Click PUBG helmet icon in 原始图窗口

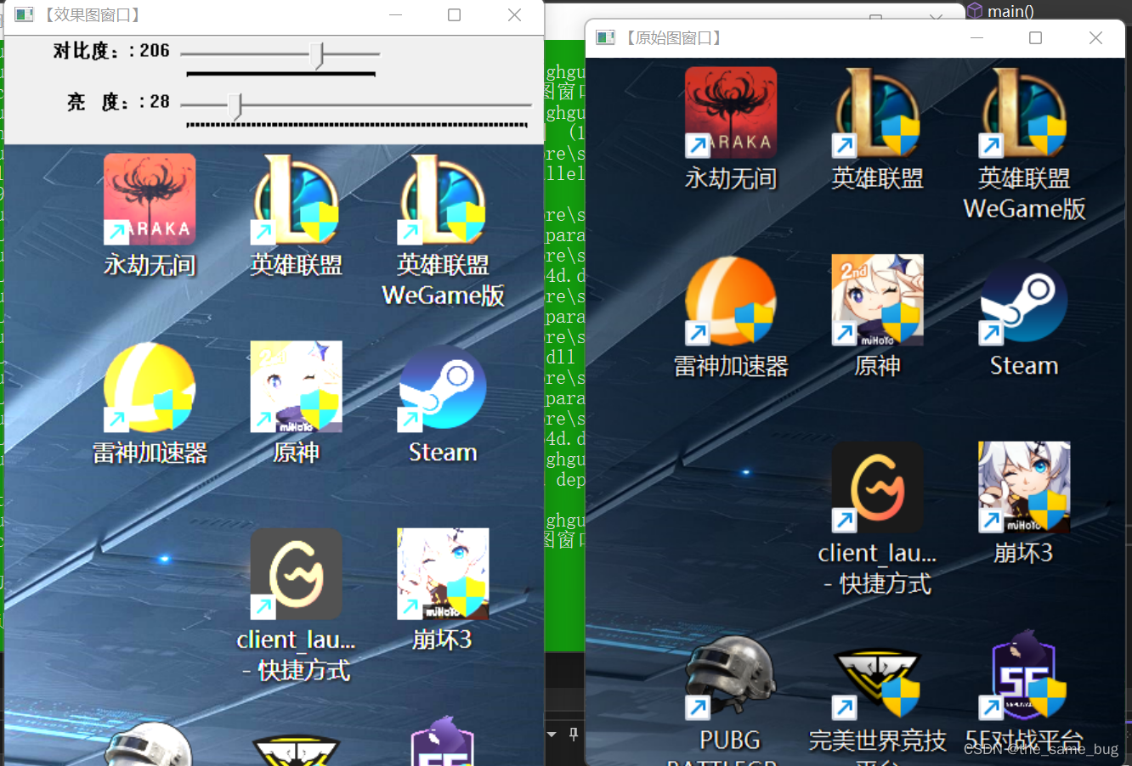click(731, 677)
